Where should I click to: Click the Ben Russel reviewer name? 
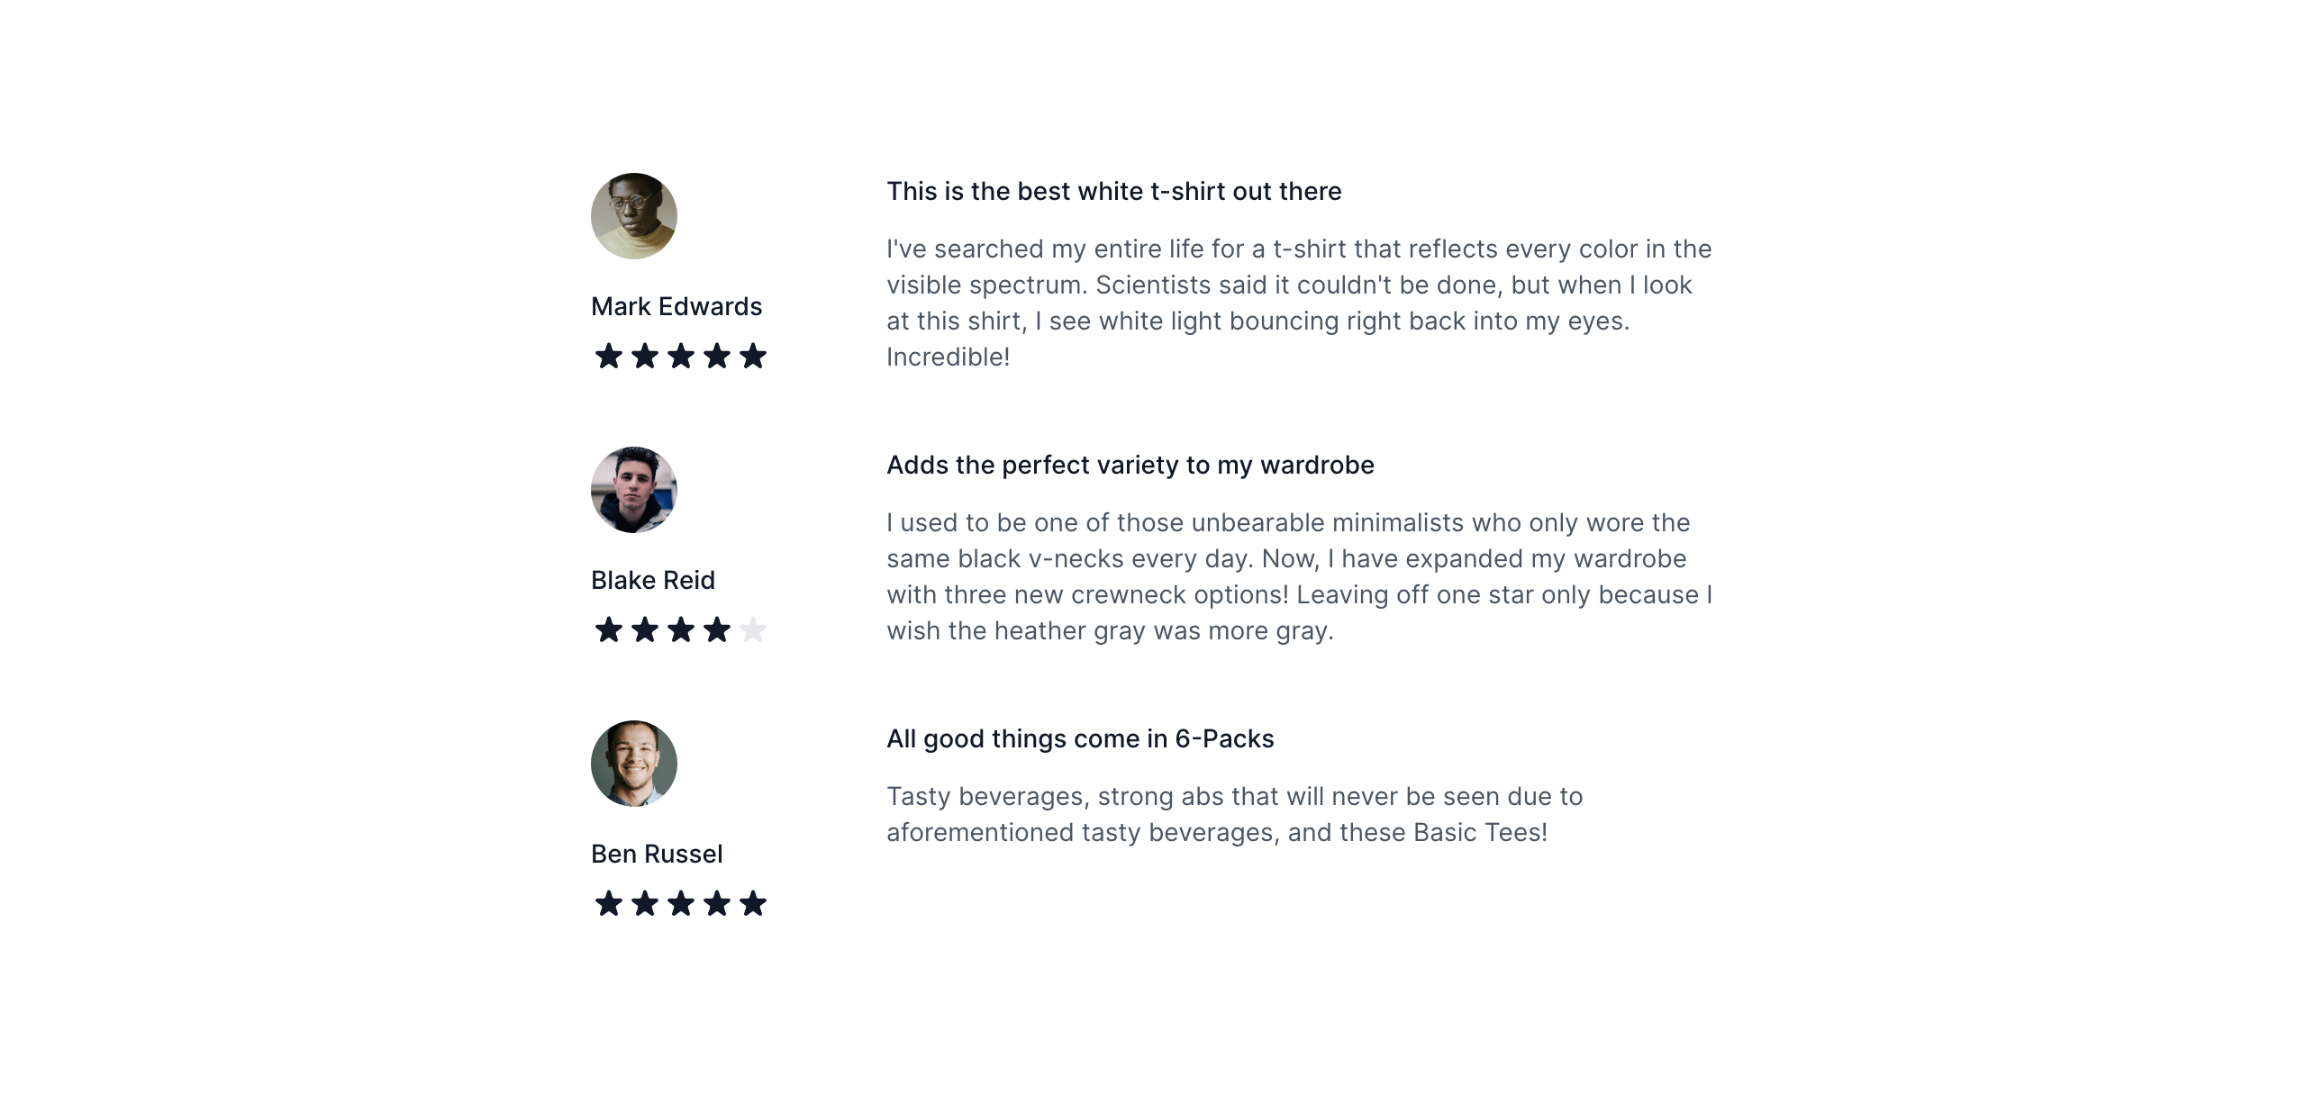coord(657,855)
